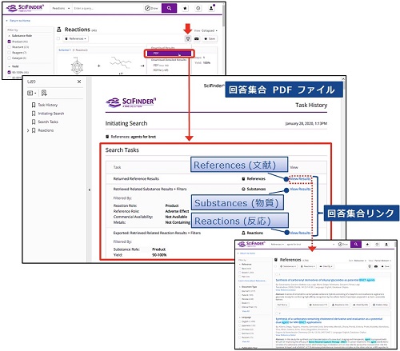400x351 pixels.
Task: Check the Catalyst substance role filter
Action: point(10,58)
